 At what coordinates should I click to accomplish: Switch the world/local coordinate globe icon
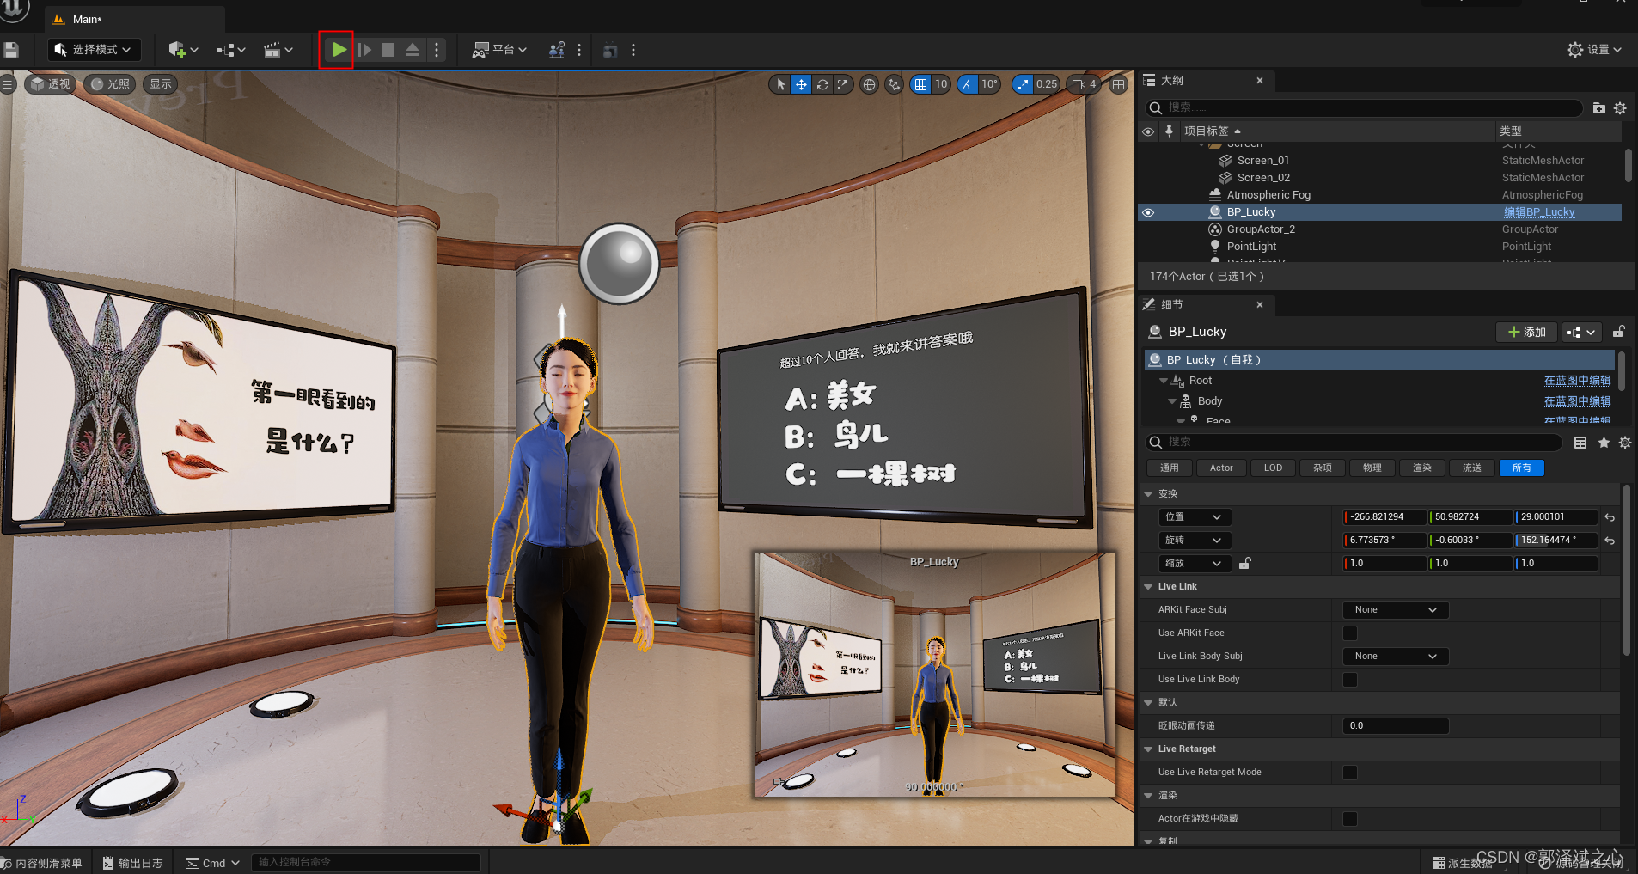pos(870,84)
